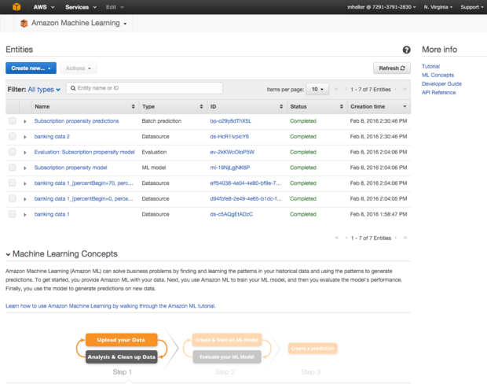The image size is (487, 384).
Task: Select checkbox for banking data 2
Action: click(x=12, y=136)
